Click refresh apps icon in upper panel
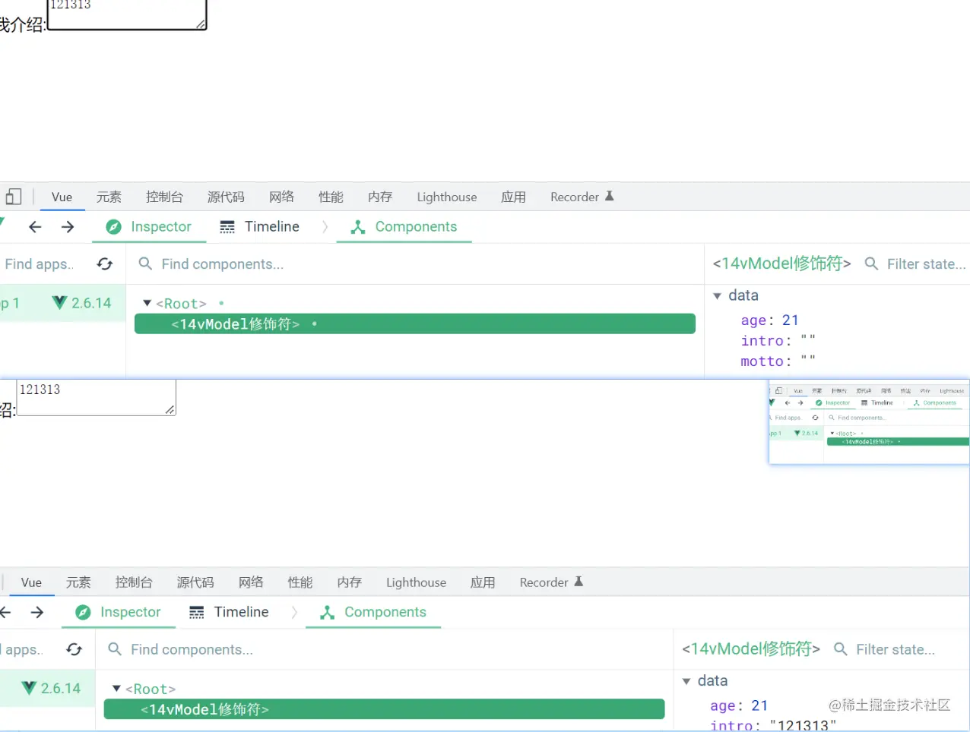The height and width of the screenshot is (732, 970). tap(105, 264)
